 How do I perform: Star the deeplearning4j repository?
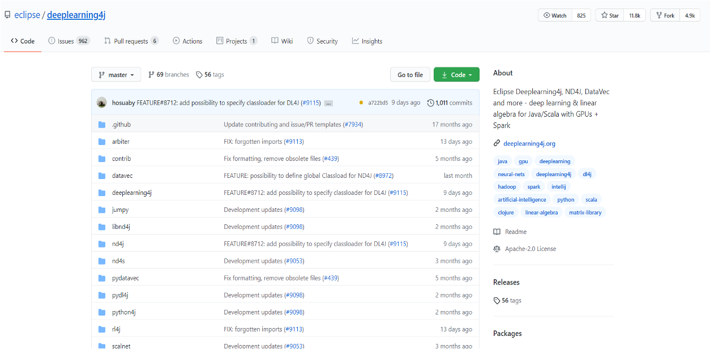point(610,15)
